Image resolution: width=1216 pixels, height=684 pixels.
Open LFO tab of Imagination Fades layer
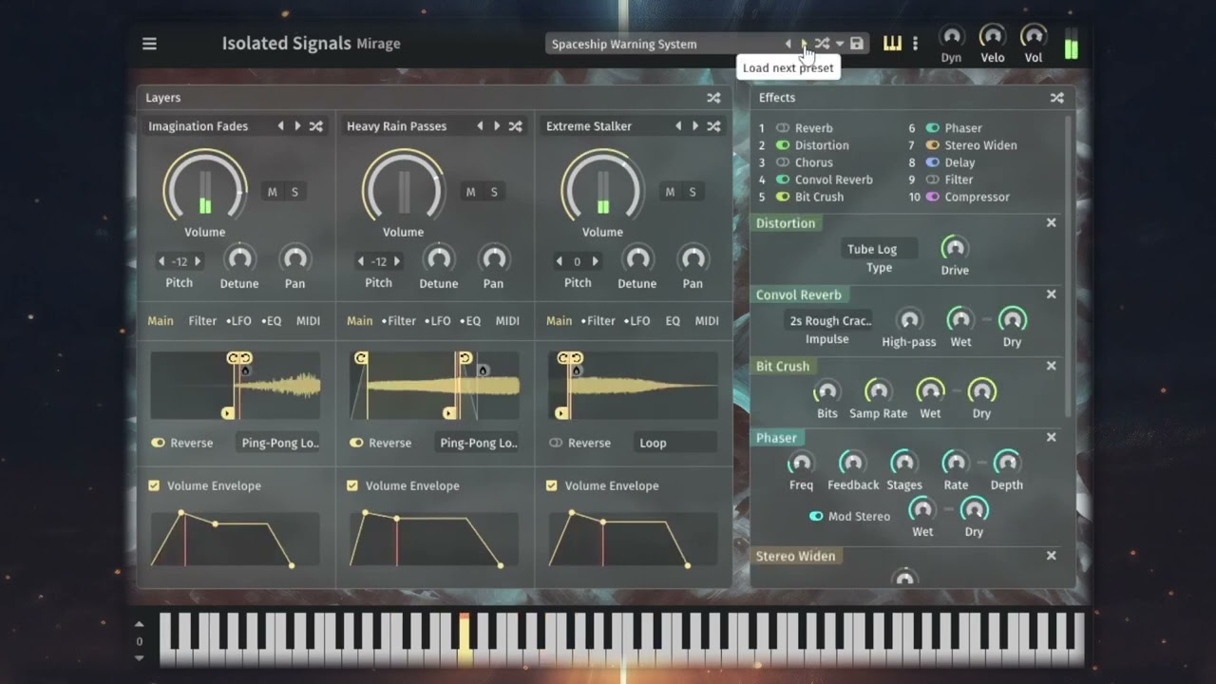(x=238, y=321)
